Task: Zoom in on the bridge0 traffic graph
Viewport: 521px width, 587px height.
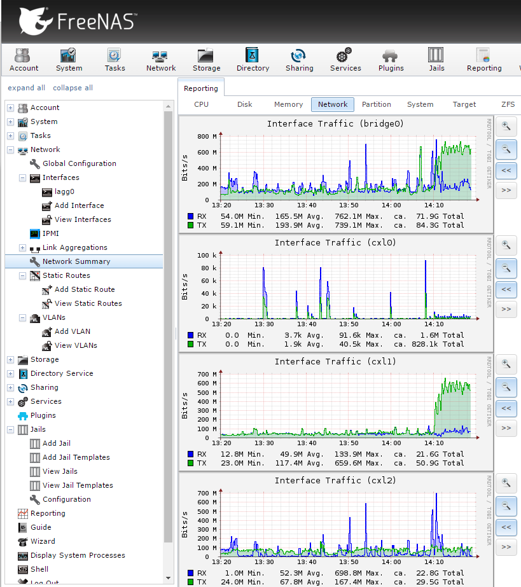Action: tap(506, 126)
